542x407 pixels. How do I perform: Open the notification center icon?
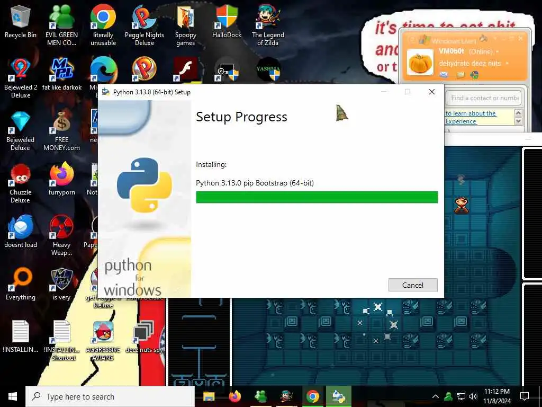tap(525, 396)
